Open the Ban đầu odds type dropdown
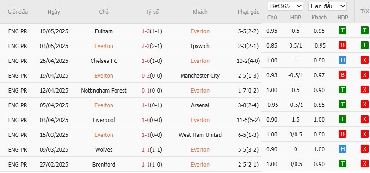Screen dimensions: 370x173 click(327, 6)
